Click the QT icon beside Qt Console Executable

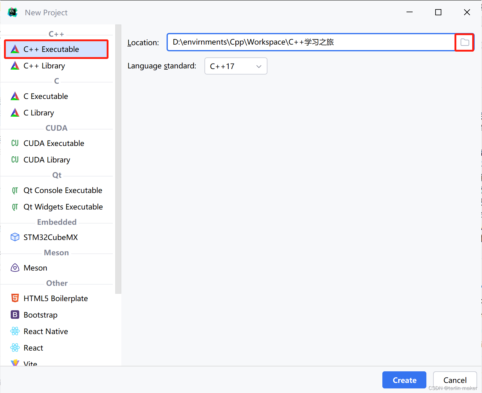coord(15,191)
